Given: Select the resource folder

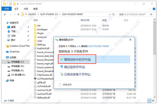Looking at the screenshot, I should 40,37.
